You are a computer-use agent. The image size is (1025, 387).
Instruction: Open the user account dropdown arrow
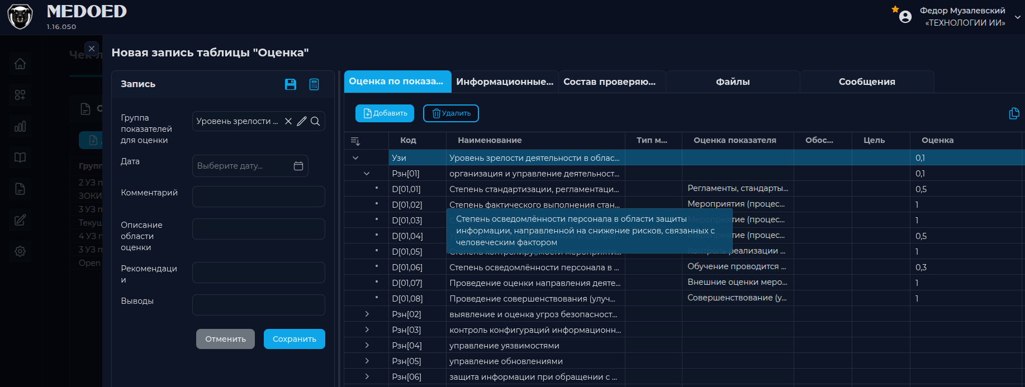click(x=1018, y=17)
